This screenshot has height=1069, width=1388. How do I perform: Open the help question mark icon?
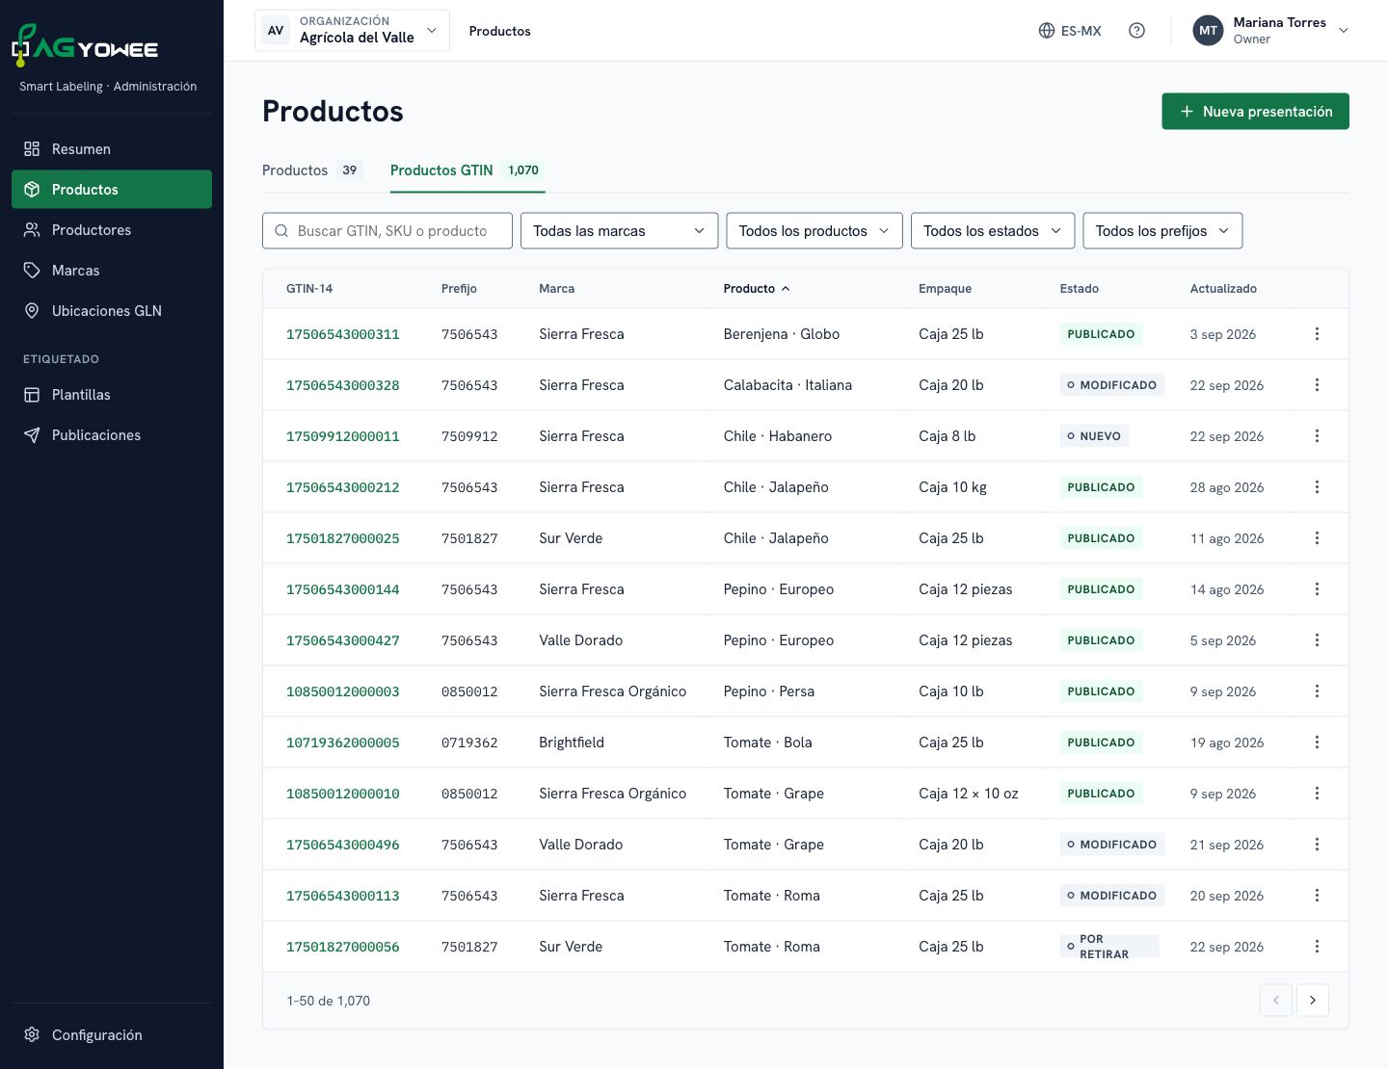click(x=1137, y=31)
